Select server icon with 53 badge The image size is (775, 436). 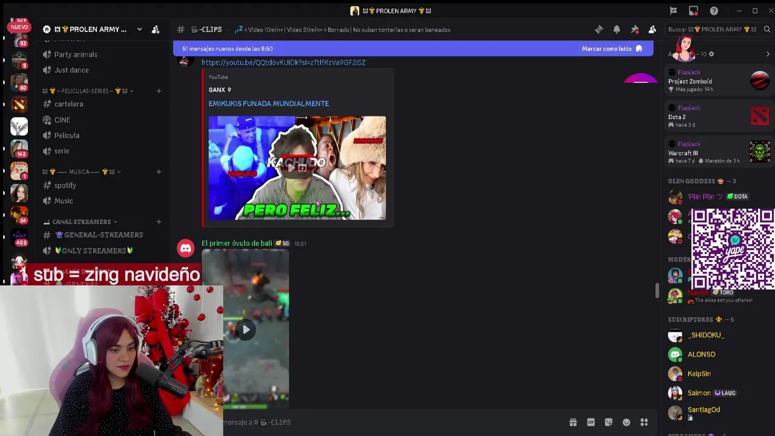[x=19, y=40]
